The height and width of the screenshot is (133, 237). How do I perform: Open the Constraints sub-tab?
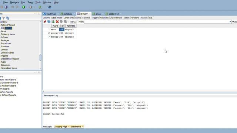tap(69, 18)
